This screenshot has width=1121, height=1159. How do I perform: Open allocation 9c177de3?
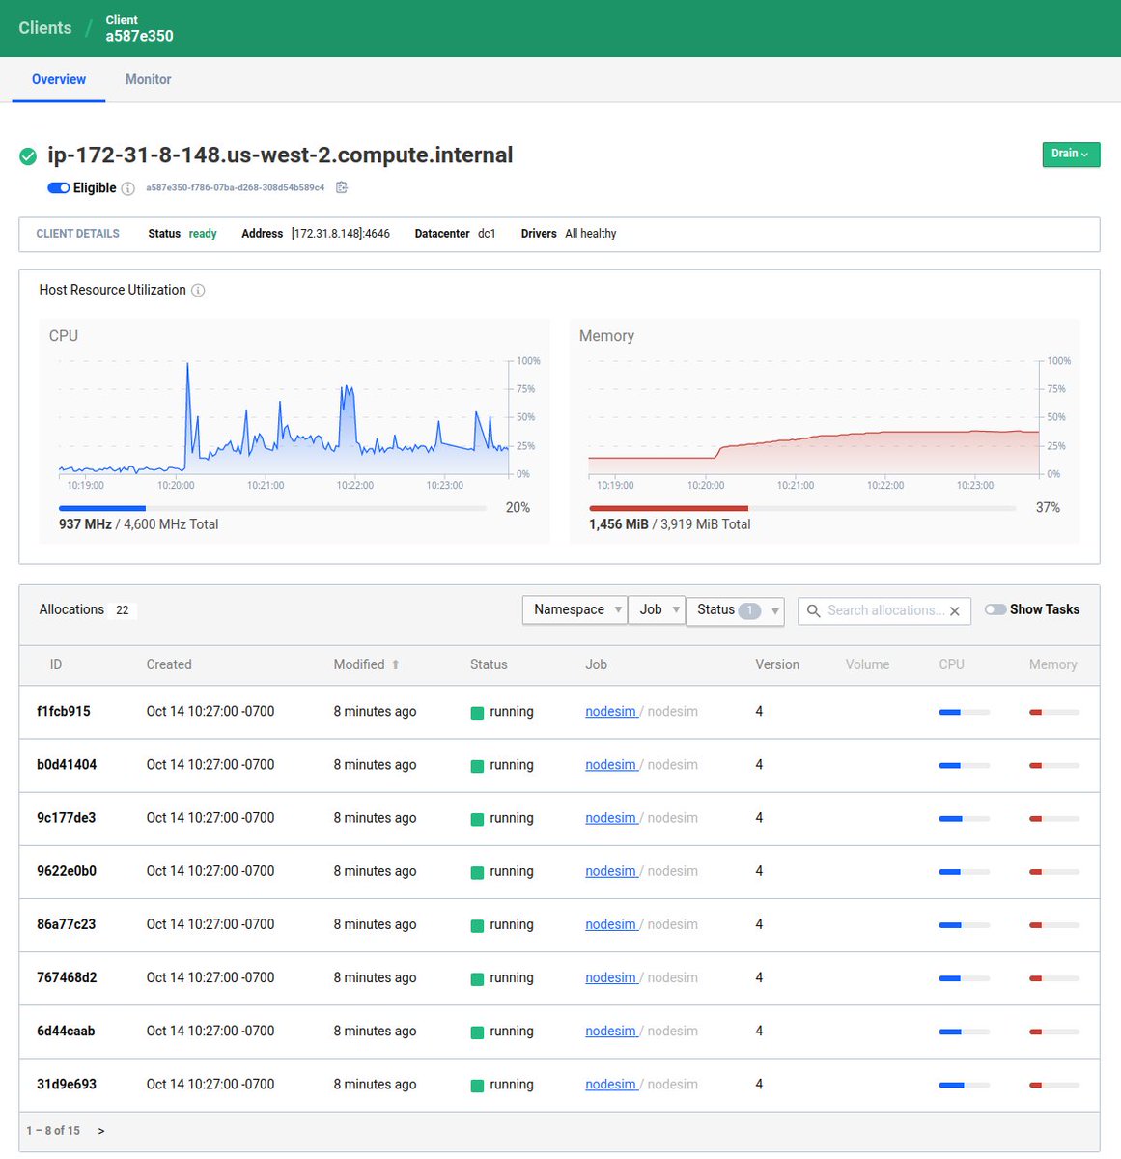pos(67,817)
